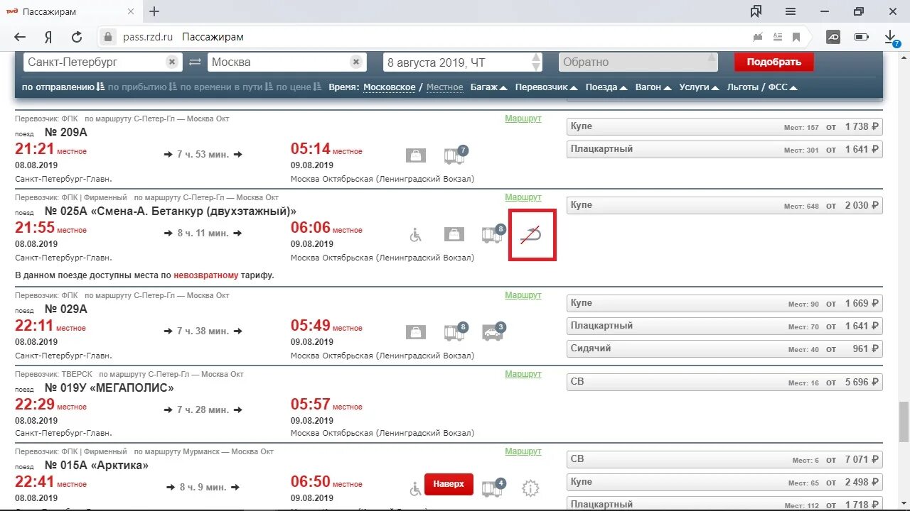The height and width of the screenshot is (511, 910).
Task: Select Плацкартный from 1 641 ₽ on train 209А
Action: (724, 149)
